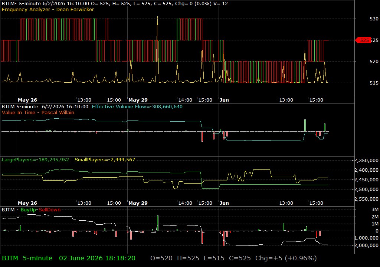Click the 'May 29' date on upper time axis

click(x=138, y=100)
